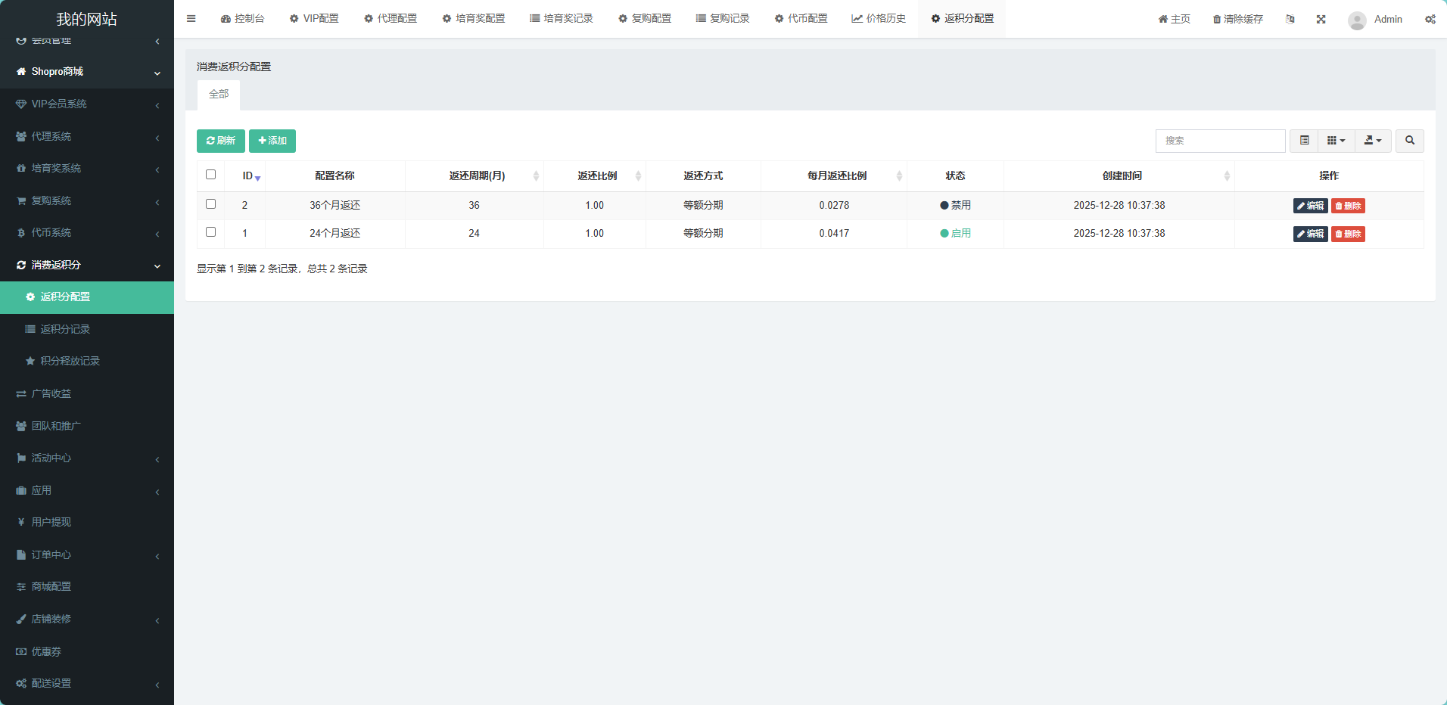
Task: Check the select-all checkbox in table header
Action: tap(210, 175)
